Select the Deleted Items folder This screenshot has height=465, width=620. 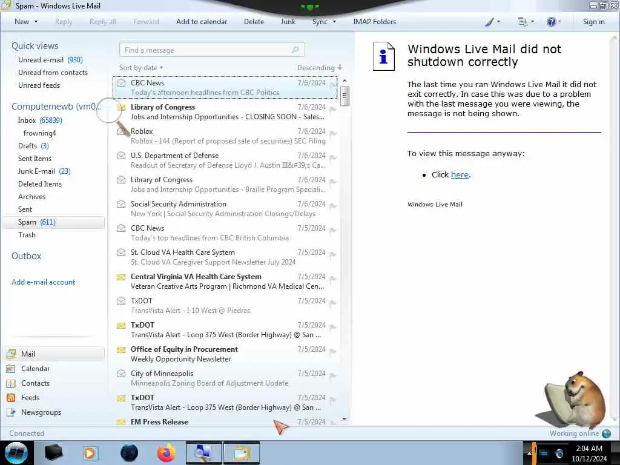tap(40, 184)
